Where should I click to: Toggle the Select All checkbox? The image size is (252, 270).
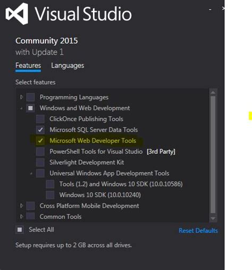20,230
